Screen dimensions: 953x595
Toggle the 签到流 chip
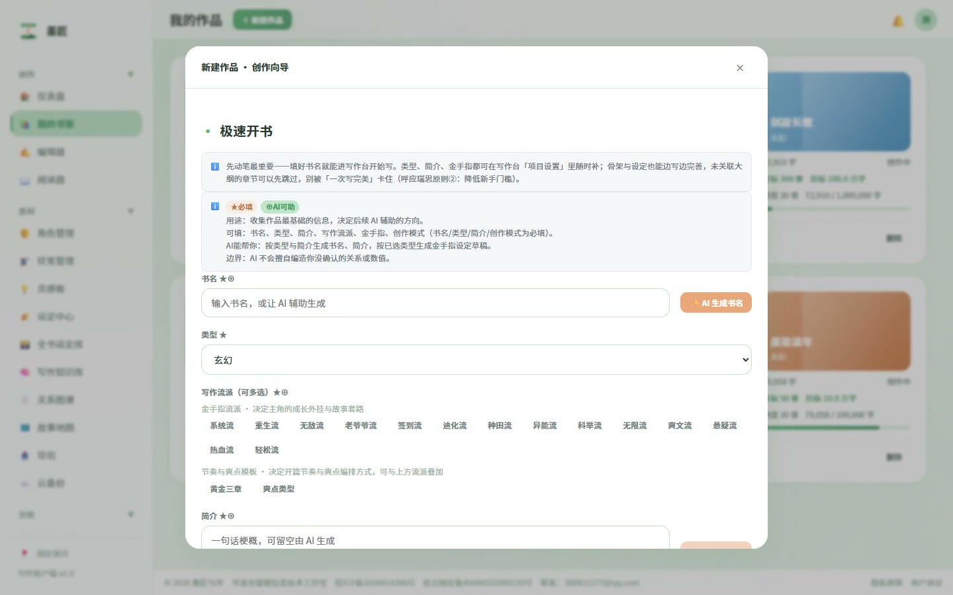tap(410, 426)
